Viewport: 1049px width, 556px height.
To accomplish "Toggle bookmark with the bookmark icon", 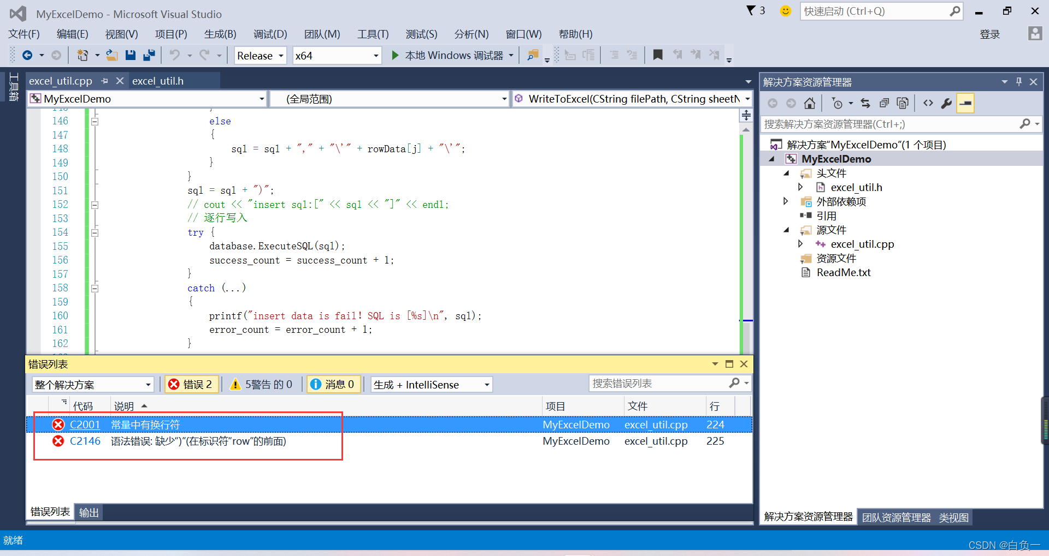I will tap(658, 55).
